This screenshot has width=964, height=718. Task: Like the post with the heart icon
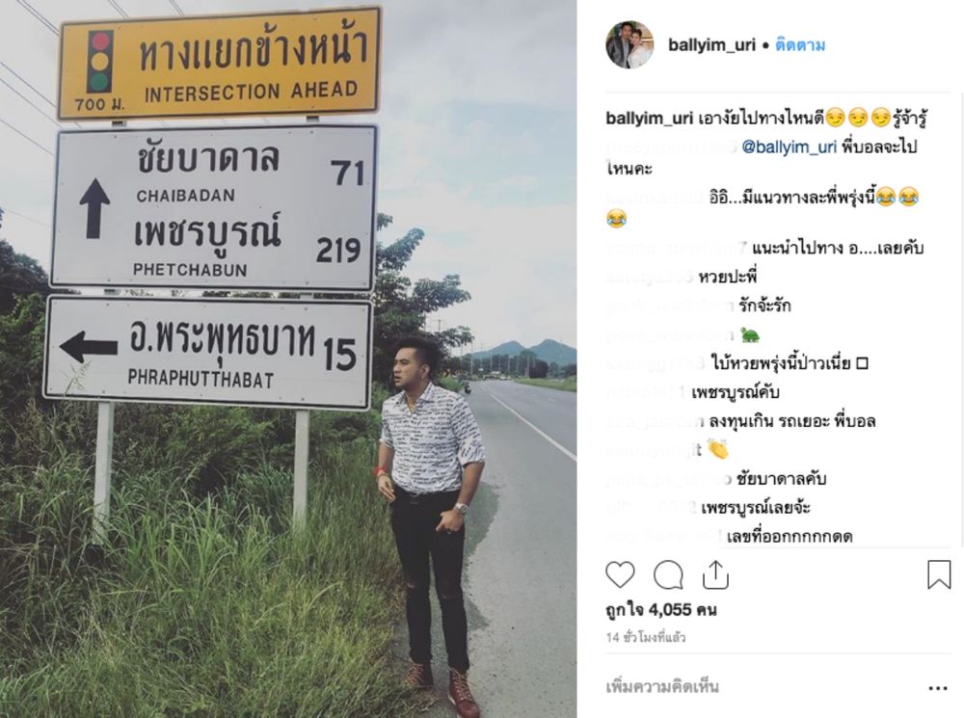(620, 575)
